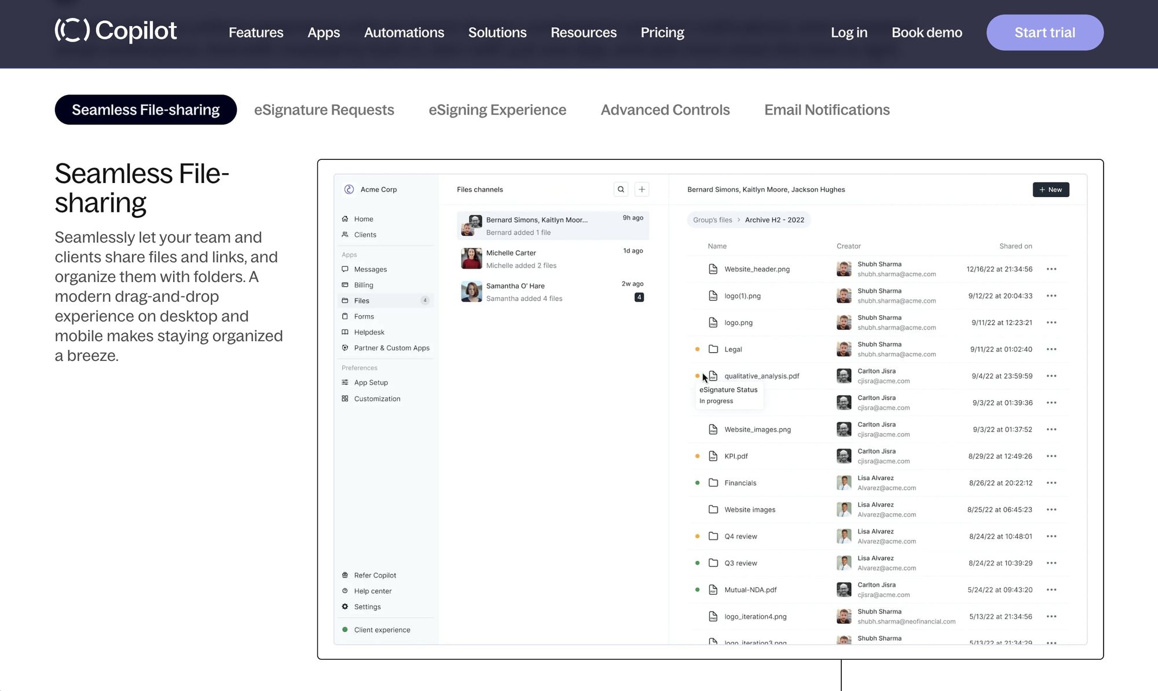Image resolution: width=1158 pixels, height=691 pixels.
Task: Toggle the orange status dot on KPI.pdf
Action: pos(697,456)
